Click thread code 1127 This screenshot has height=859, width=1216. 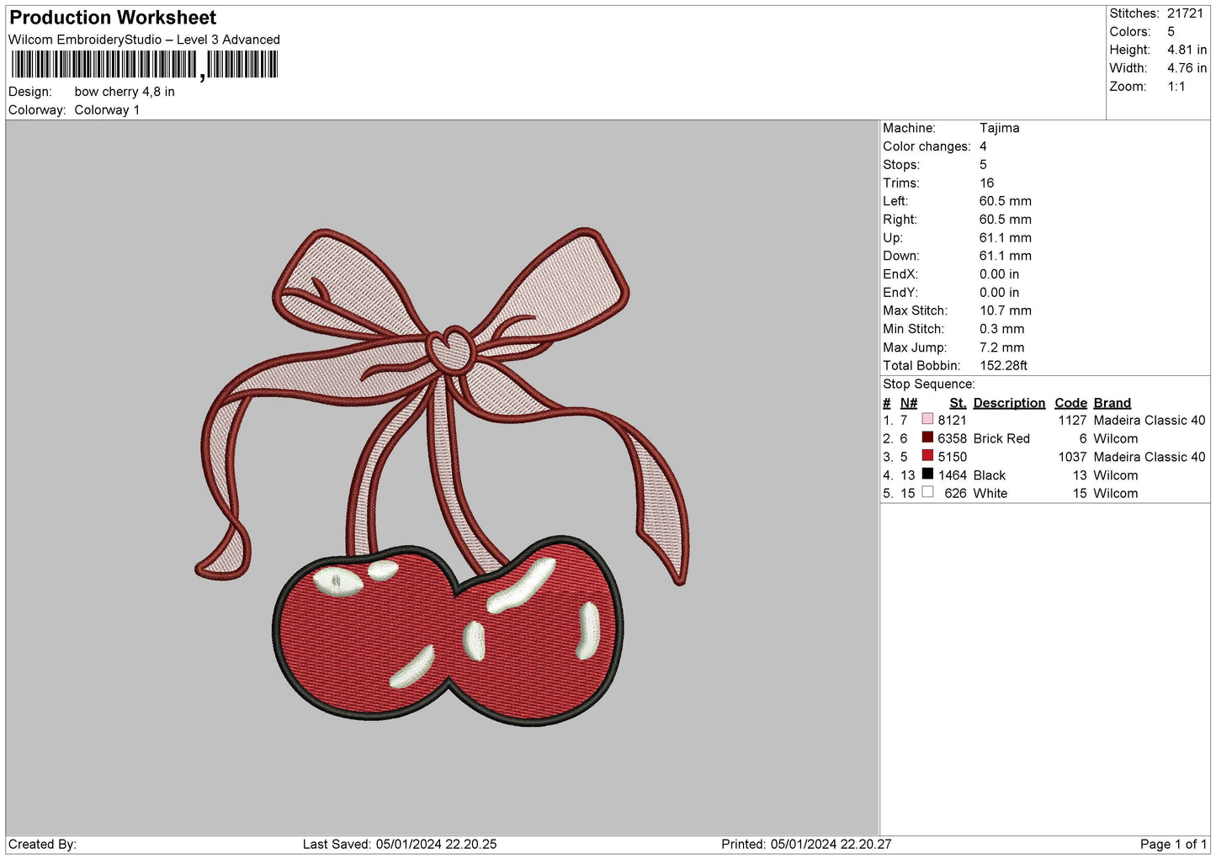(x=1072, y=421)
